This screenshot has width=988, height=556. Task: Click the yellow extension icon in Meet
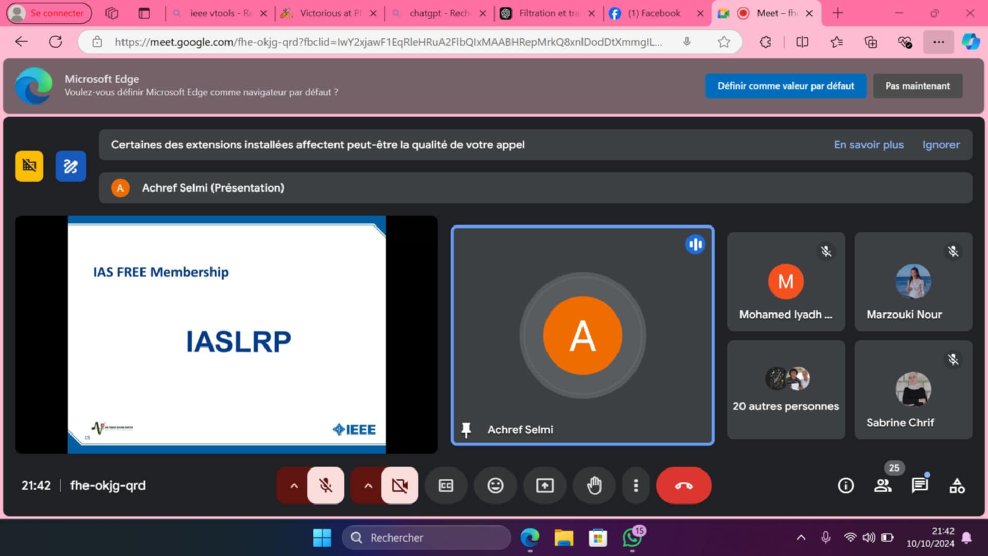29,166
